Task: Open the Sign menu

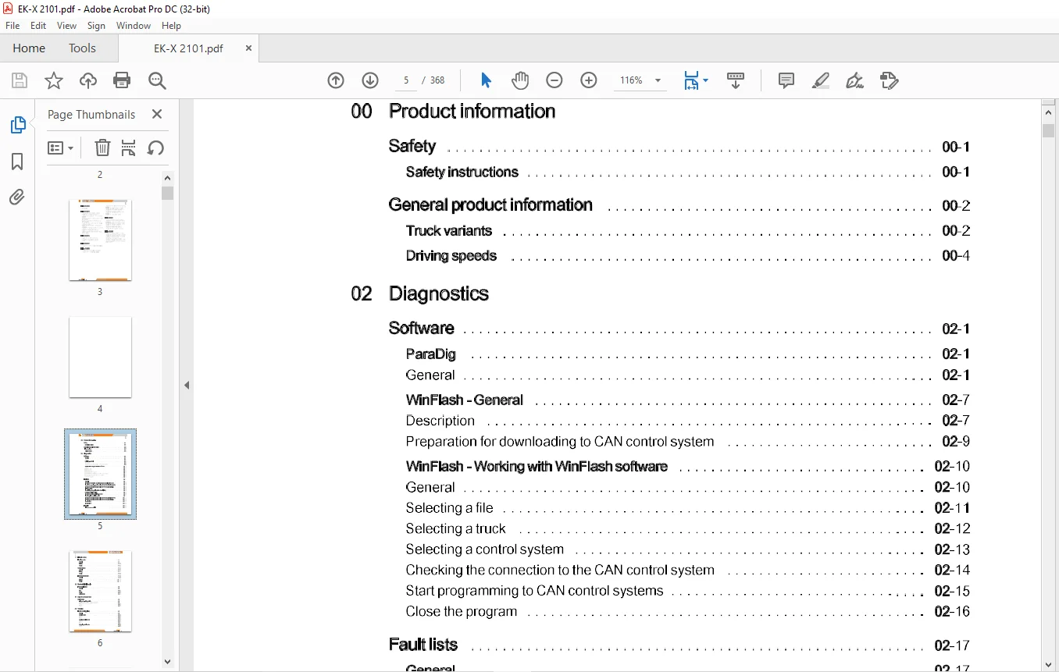Action: (x=96, y=26)
